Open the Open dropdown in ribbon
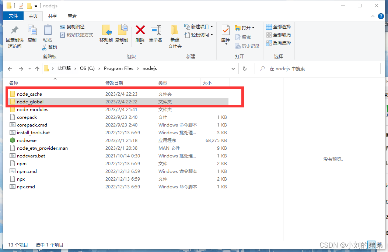 click(x=244, y=28)
